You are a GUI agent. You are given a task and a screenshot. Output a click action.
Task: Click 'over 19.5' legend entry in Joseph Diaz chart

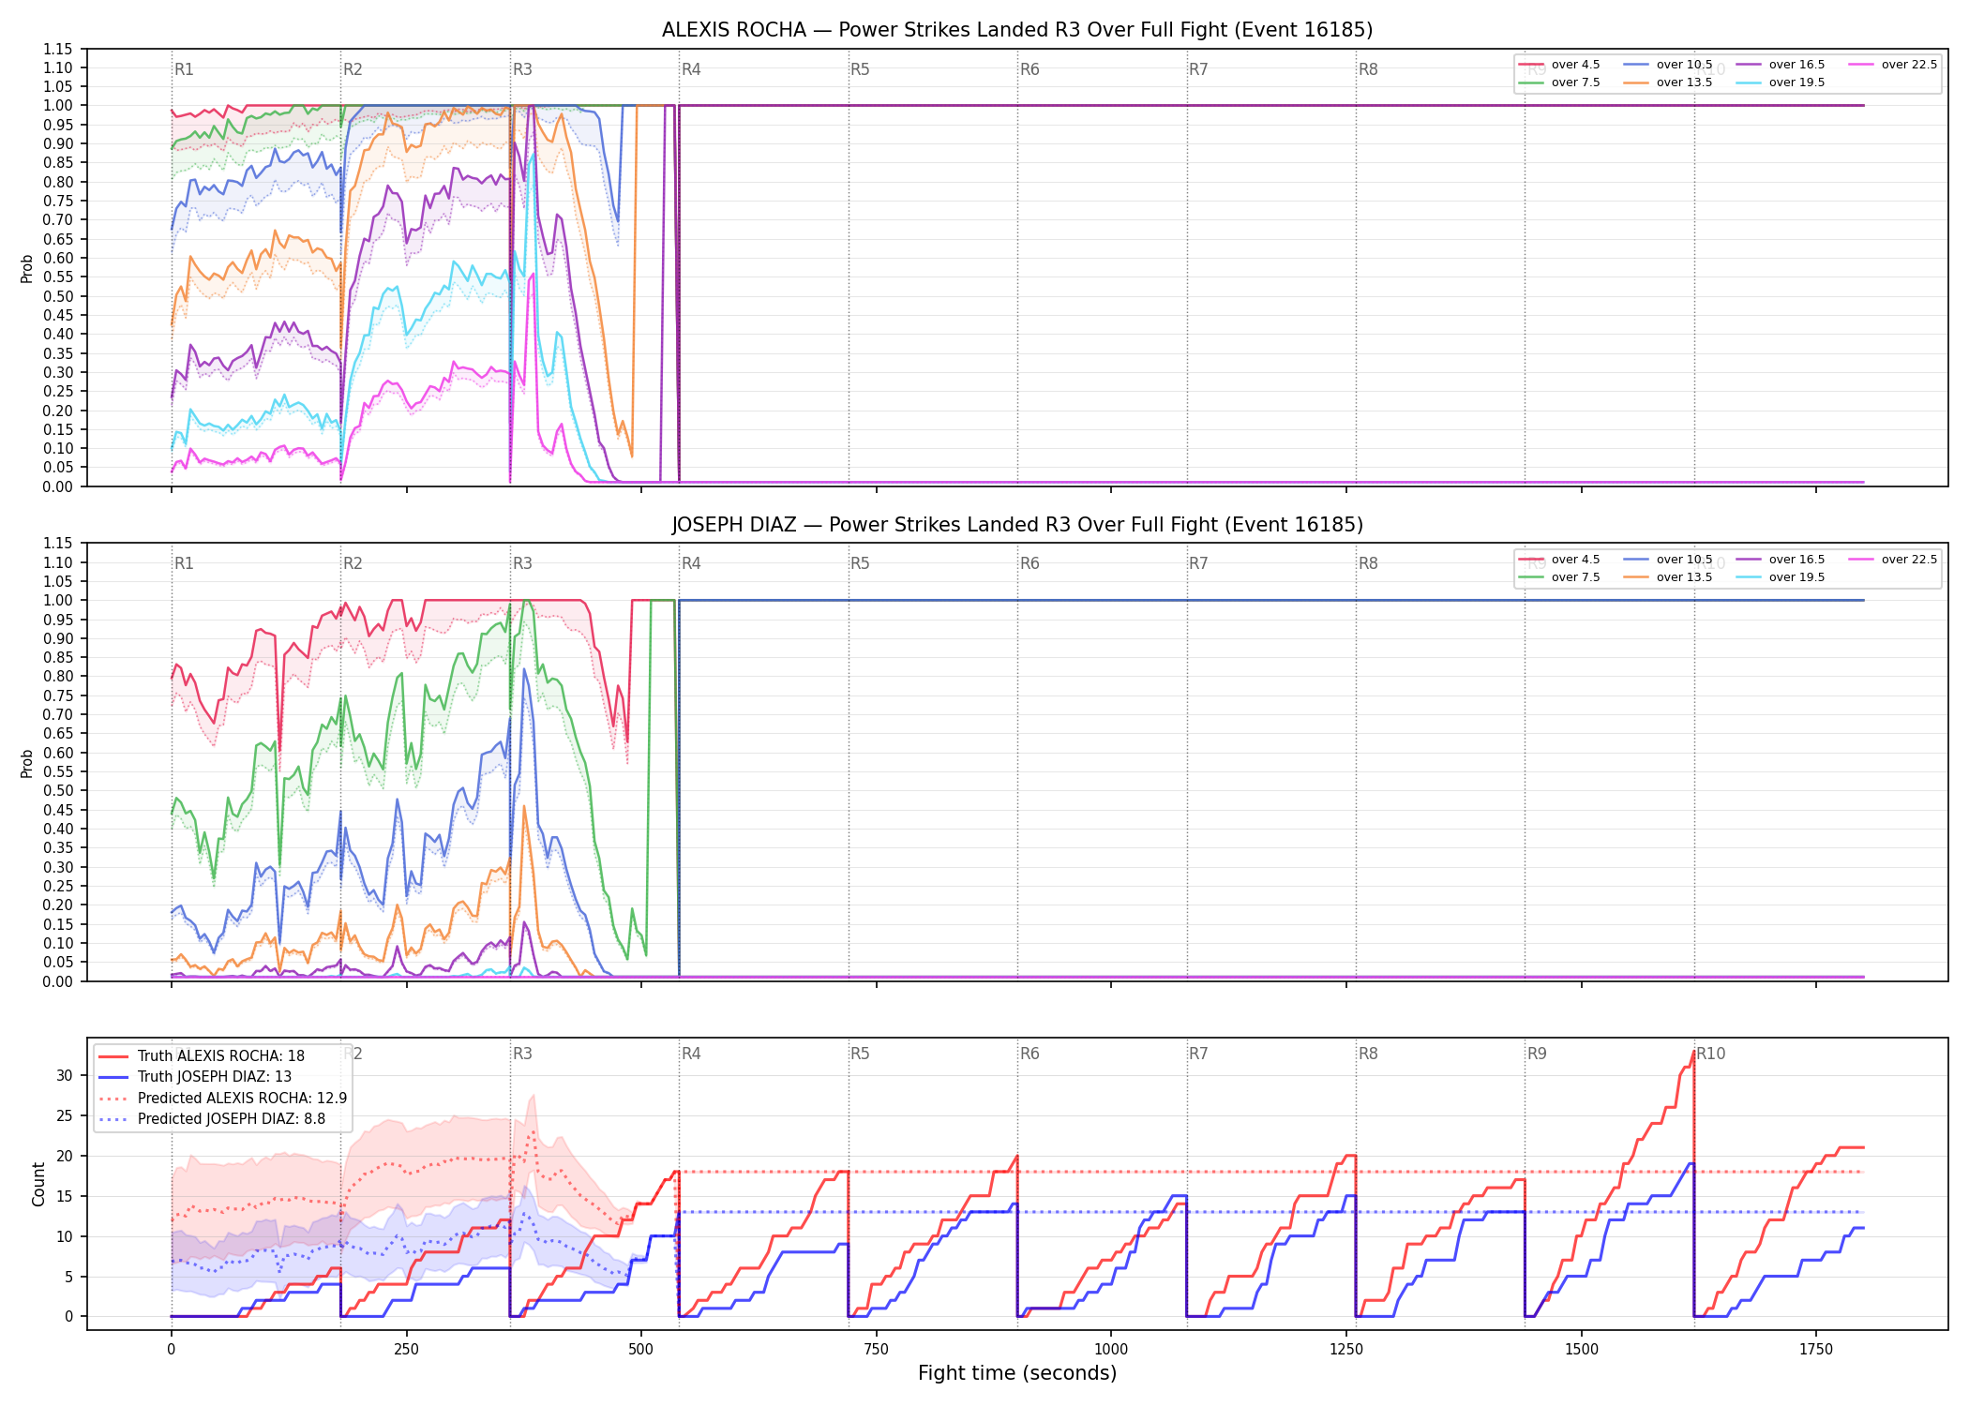point(1780,577)
